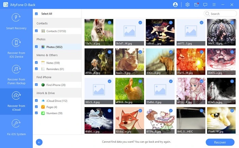Uncheck the Numbers (59) checkbox

click(x=36, y=113)
